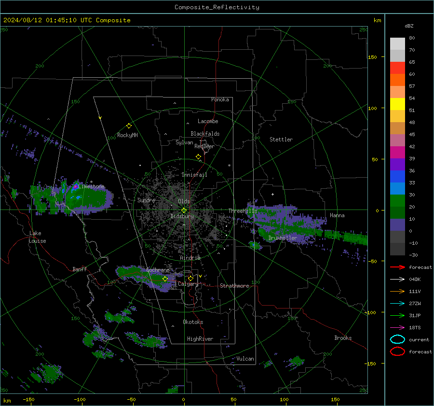This screenshot has width=434, height=406.
Task: Click the Airdrie city label
Action: point(190,258)
